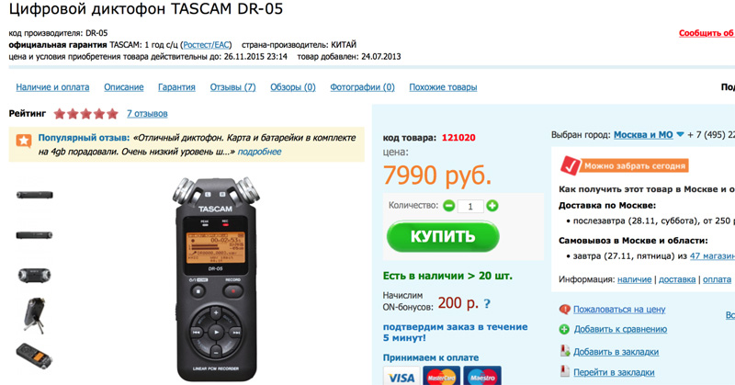Click the add-to-bookmarks icon
The height and width of the screenshot is (385, 735).
coord(565,351)
